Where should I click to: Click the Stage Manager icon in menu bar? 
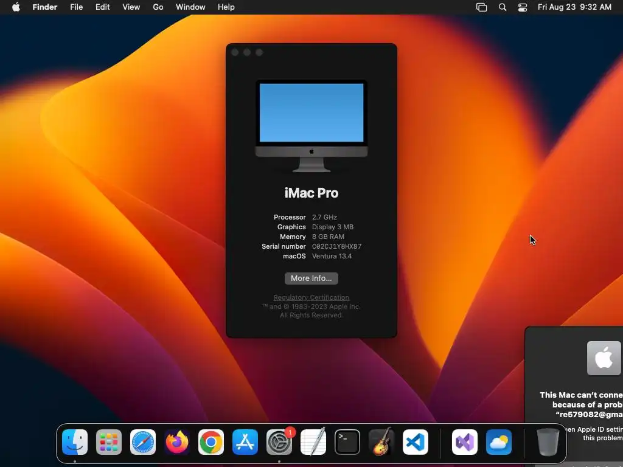click(482, 7)
